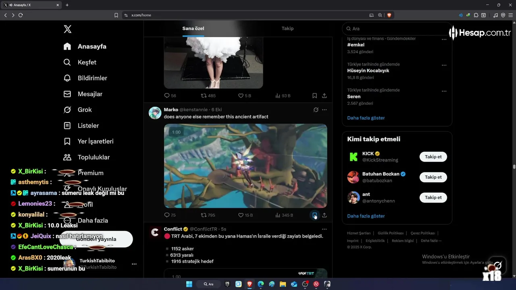Open Keşfet in the sidebar
Viewport: 516px width, 290px height.
80,62
